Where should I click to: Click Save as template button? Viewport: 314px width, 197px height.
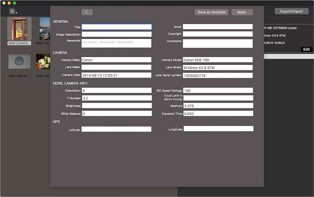(211, 12)
